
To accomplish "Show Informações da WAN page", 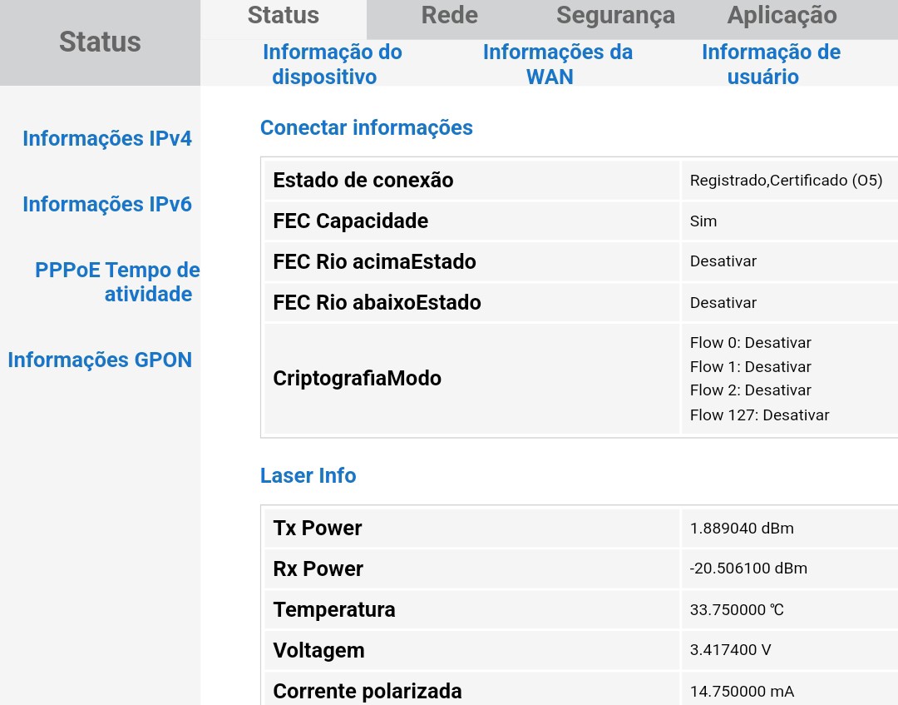I will point(557,64).
